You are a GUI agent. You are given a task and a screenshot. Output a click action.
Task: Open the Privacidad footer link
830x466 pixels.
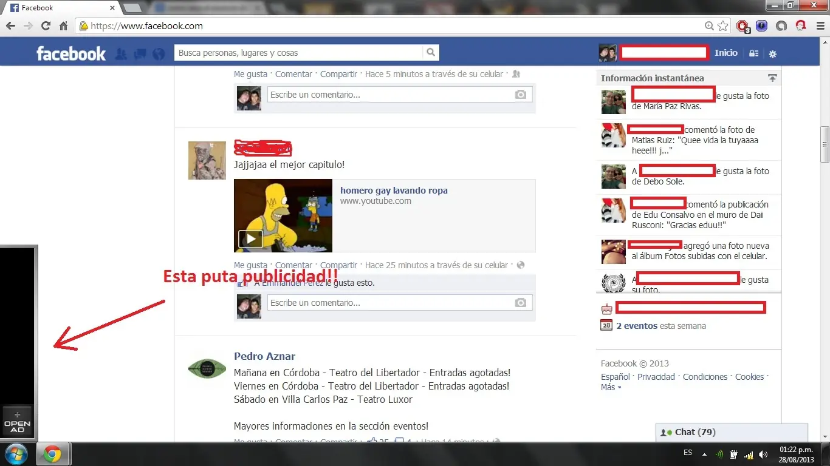(656, 377)
